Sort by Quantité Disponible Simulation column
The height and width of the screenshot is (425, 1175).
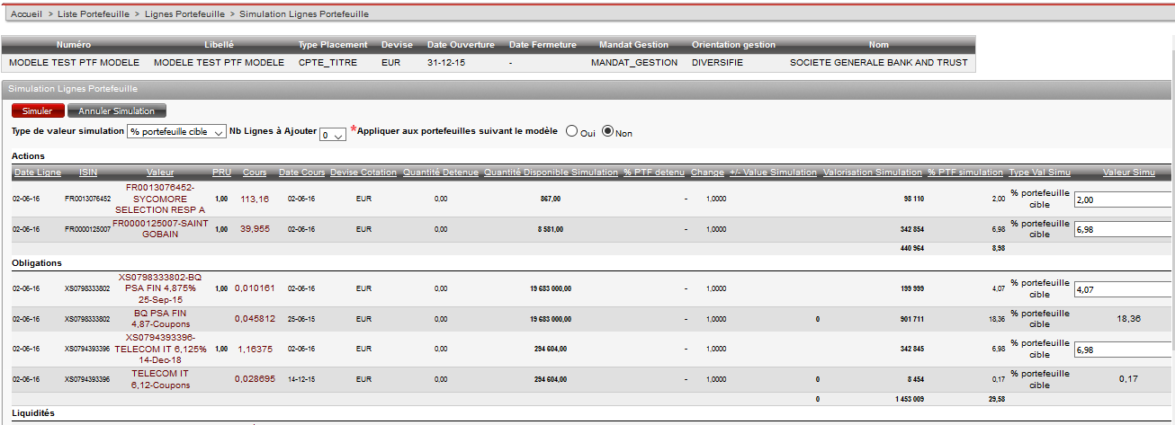tap(551, 173)
